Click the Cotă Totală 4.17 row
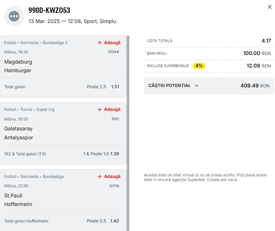 point(209,41)
